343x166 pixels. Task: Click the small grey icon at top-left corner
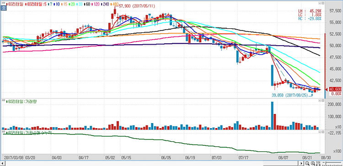tap(3, 3)
